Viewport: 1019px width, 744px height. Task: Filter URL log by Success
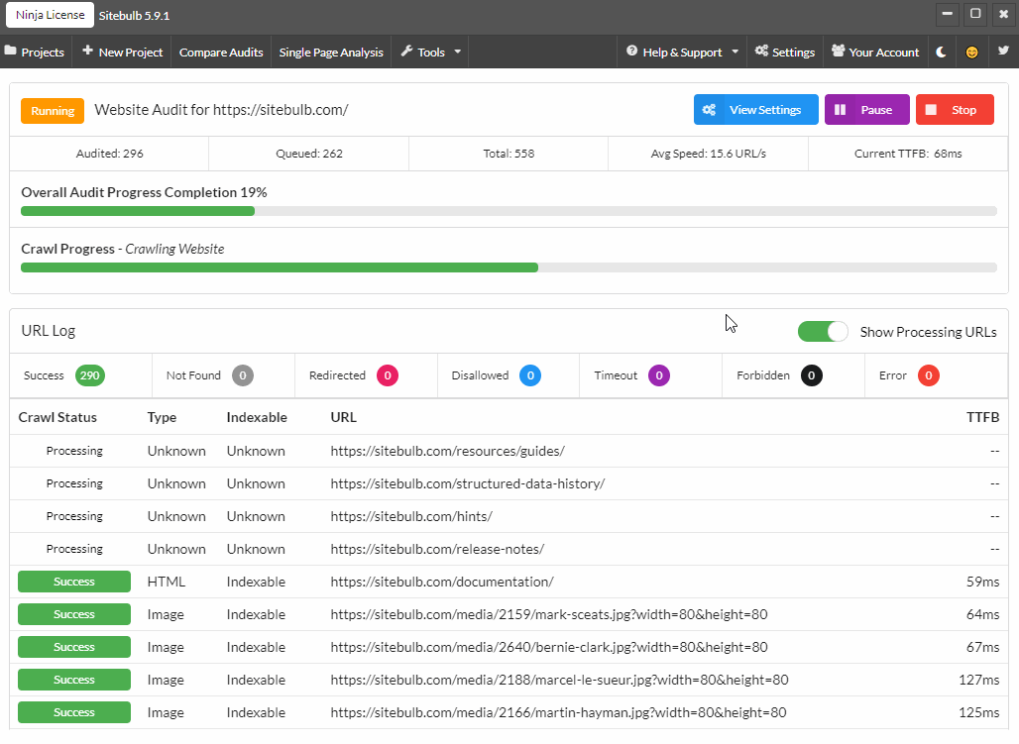pos(80,375)
